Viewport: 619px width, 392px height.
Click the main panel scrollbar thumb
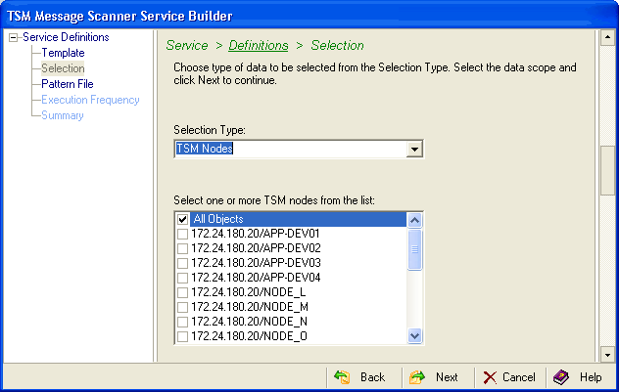click(607, 171)
